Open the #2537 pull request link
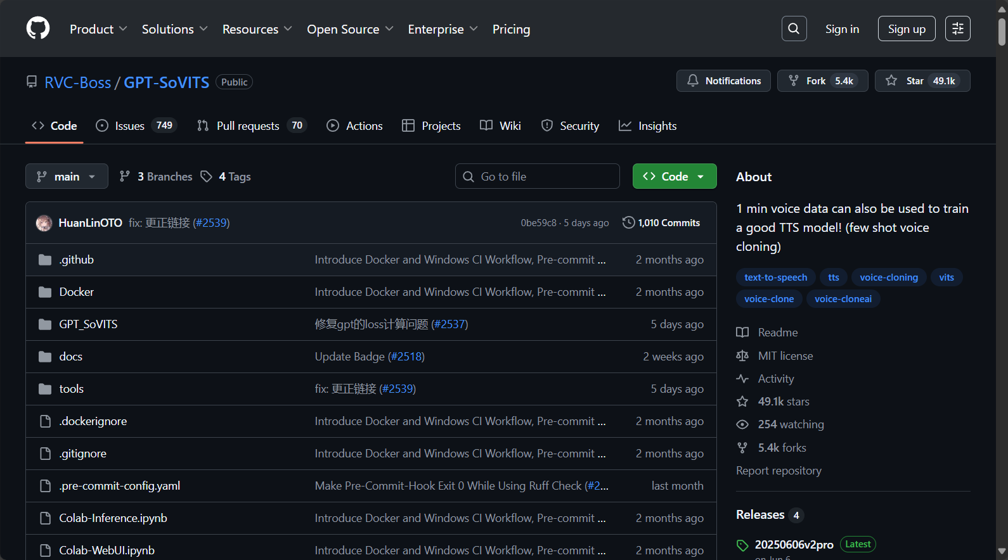This screenshot has width=1008, height=560. 449,324
